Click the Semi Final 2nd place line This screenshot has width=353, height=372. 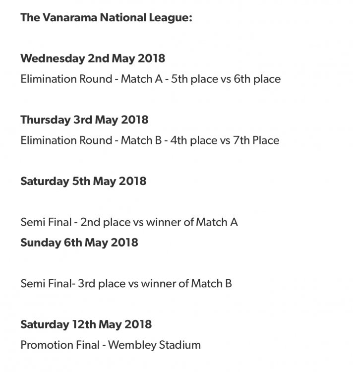[x=129, y=222]
